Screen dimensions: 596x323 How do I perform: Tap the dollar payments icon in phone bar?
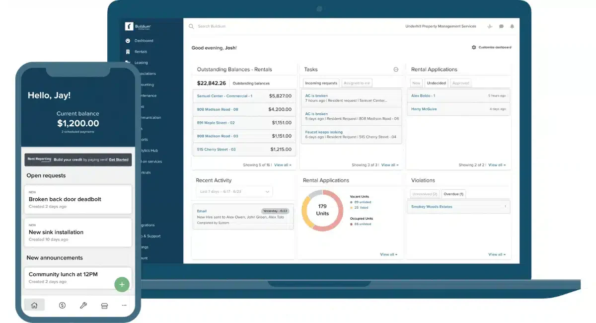62,305
